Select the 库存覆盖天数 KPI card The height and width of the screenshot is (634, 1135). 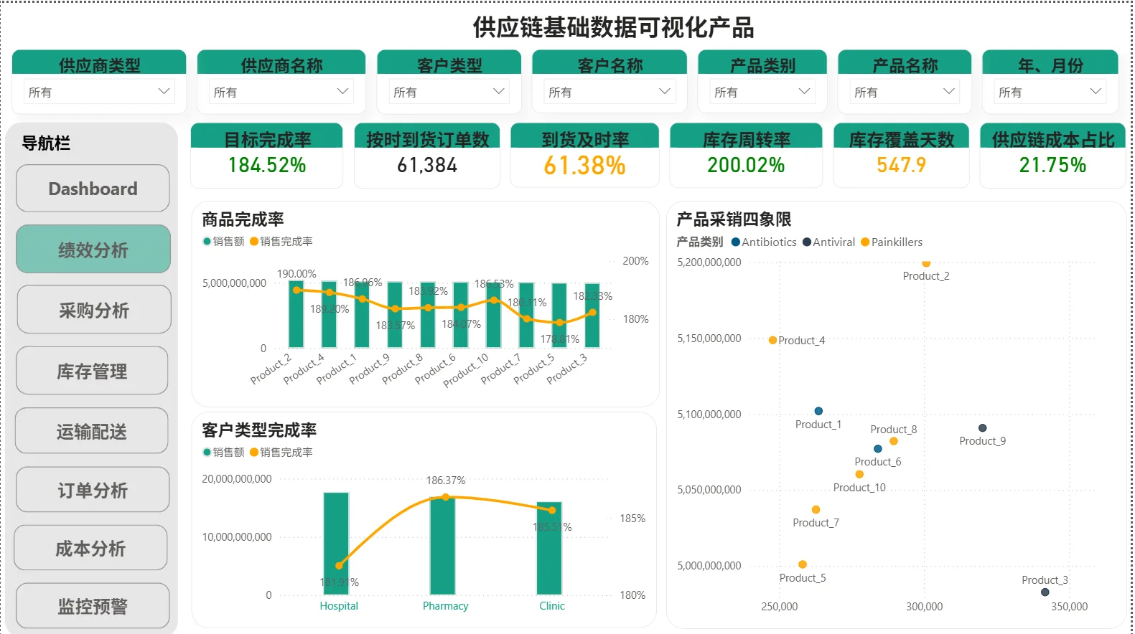[901, 156]
